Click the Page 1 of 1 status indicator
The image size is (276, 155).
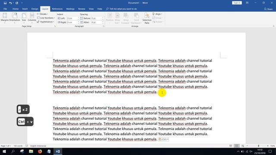pos(6,146)
